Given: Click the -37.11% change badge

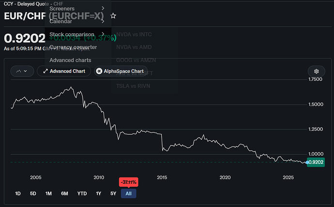Looking at the screenshot, I should (x=128, y=182).
